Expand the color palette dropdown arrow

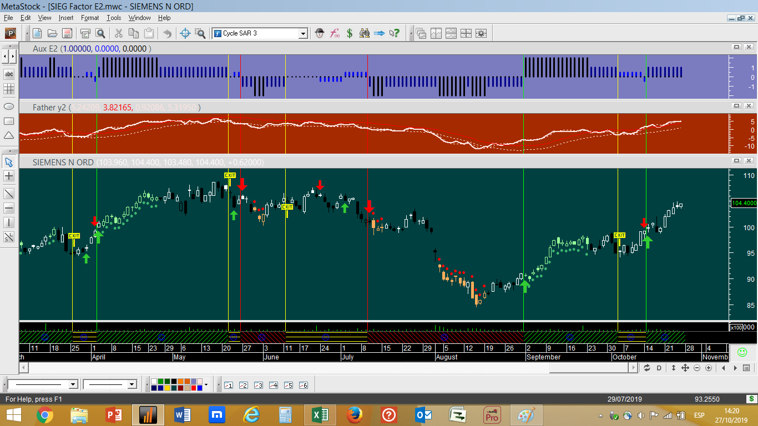point(206,384)
